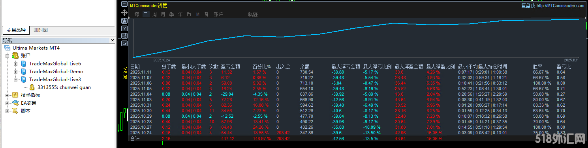This screenshot has width=588, height=148.
Task: Click the 胜率 column header
Action: [x=537, y=67]
